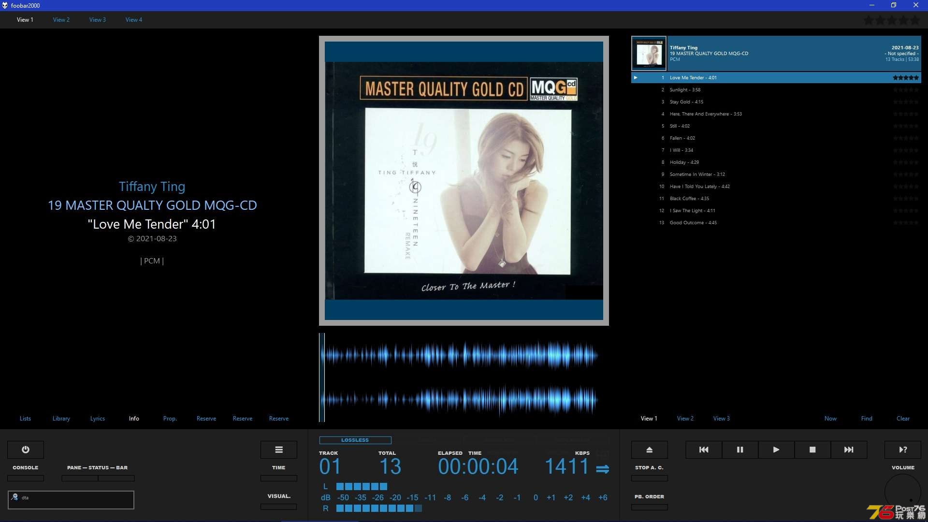
Task: Stop the playback
Action: click(812, 449)
